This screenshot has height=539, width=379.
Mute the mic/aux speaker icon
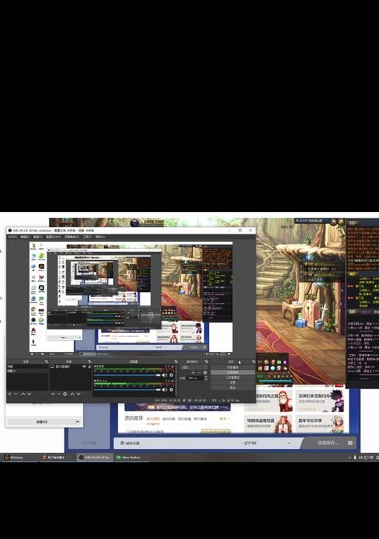[164, 390]
